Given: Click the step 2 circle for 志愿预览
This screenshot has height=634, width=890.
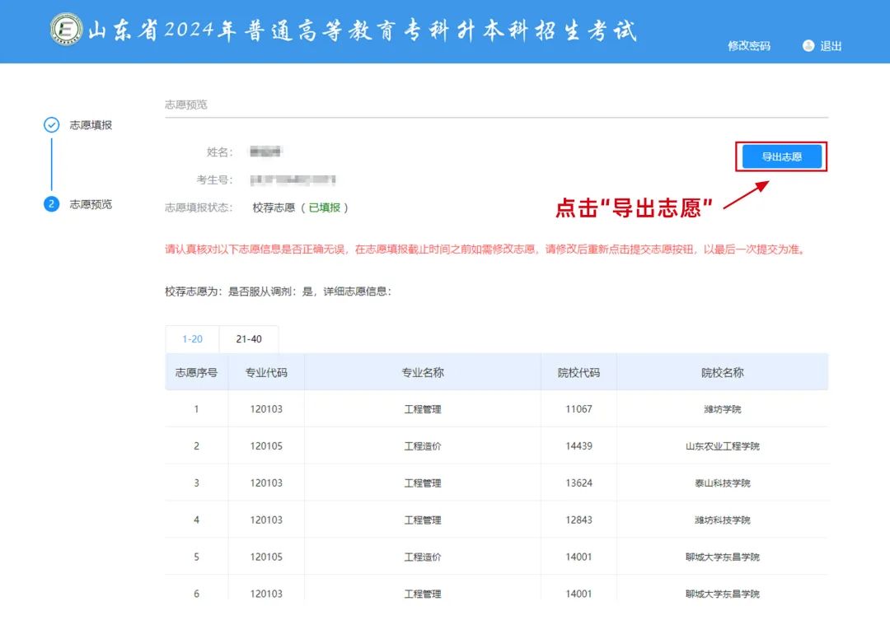Looking at the screenshot, I should 51,204.
